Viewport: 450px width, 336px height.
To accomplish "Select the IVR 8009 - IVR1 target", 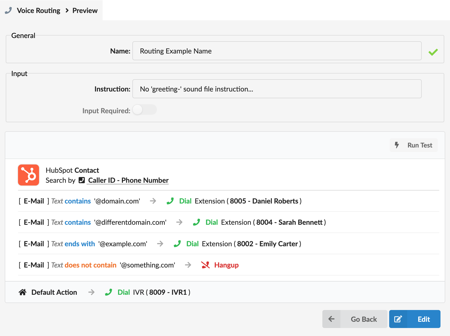I will [x=168, y=292].
